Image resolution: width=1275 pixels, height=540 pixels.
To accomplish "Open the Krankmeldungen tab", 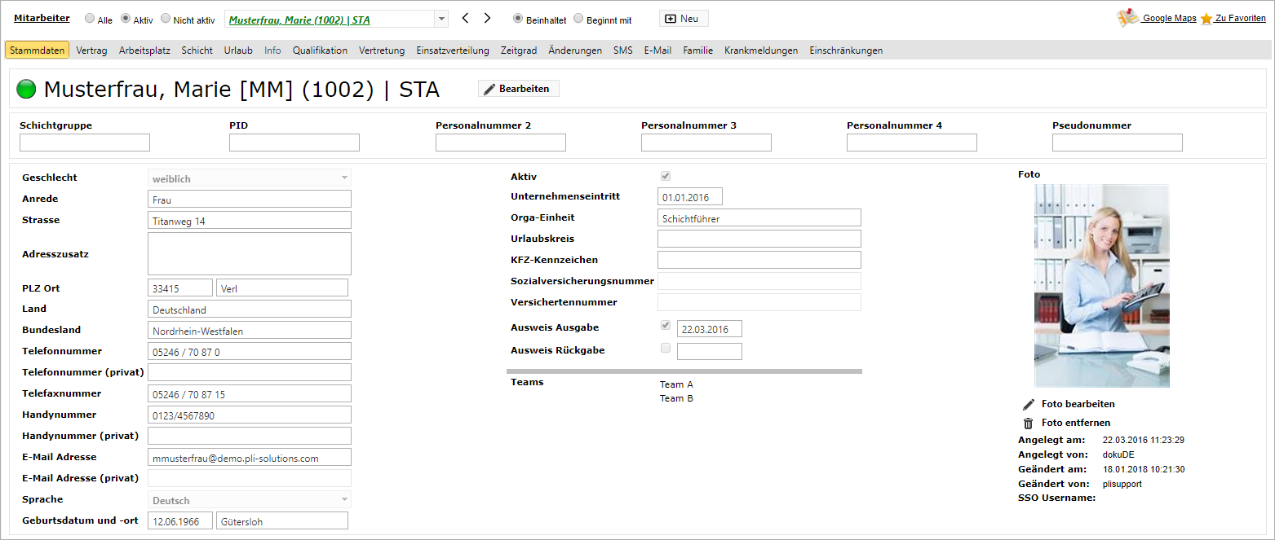I will [x=761, y=50].
